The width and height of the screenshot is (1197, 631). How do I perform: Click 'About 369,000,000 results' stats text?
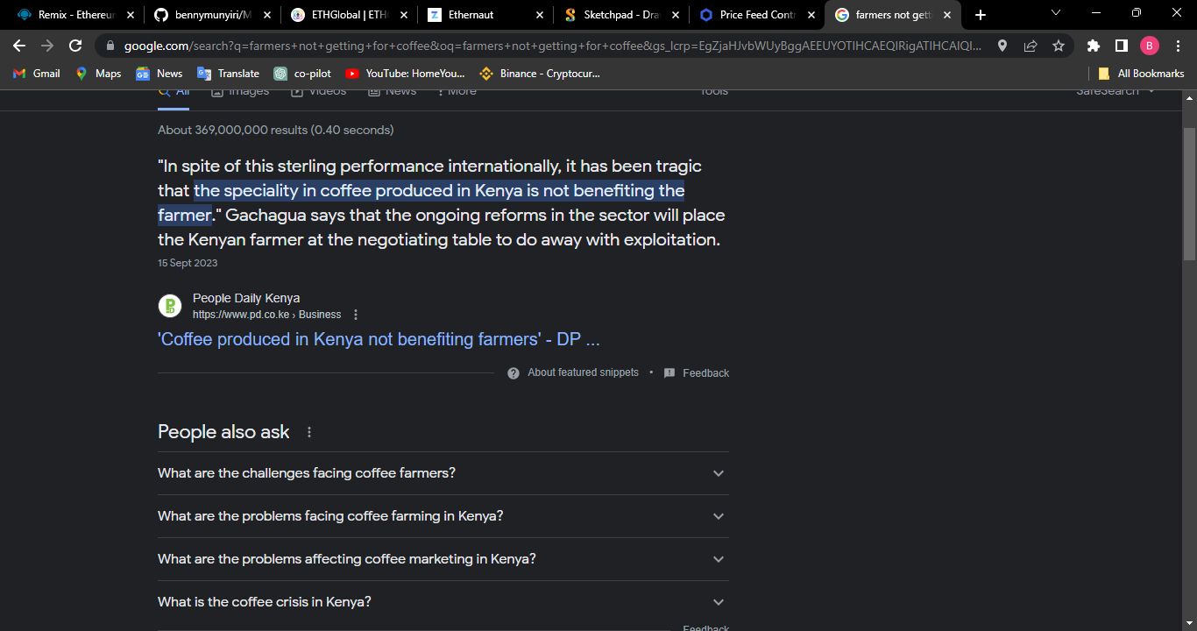click(275, 130)
